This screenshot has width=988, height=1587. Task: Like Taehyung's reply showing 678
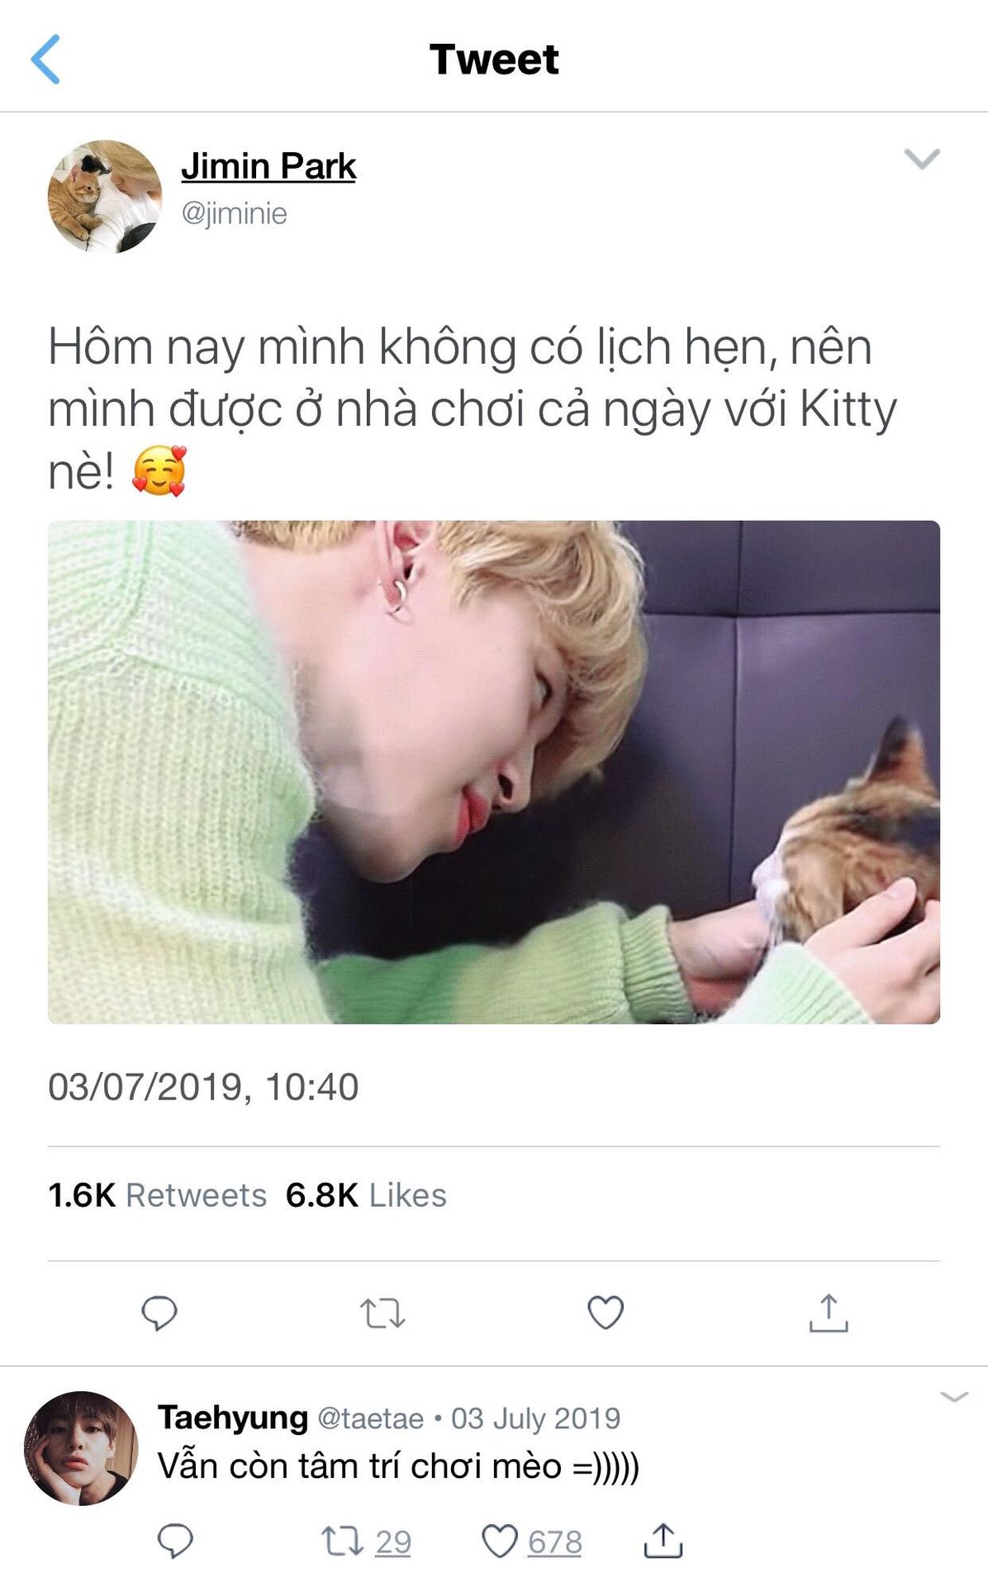(532, 1542)
